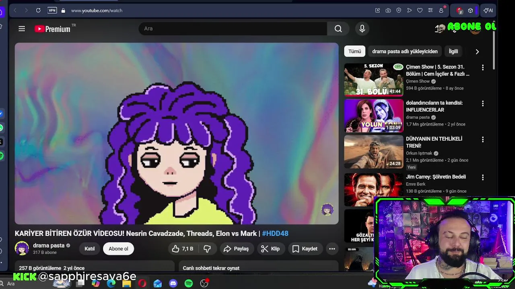Select the Tümü filter chip

click(354, 51)
